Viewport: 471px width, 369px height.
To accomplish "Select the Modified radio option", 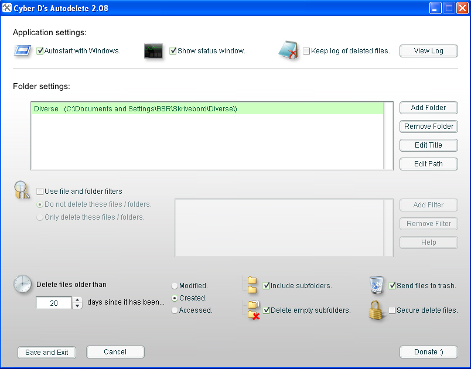I will point(174,286).
